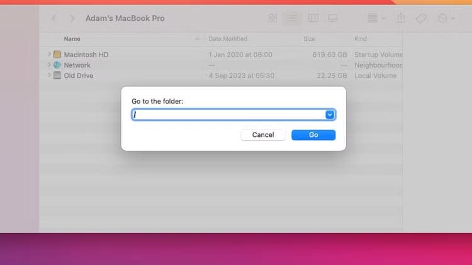Viewport: 472px width, 265px height.
Task: Open the recent folders dropdown arrow
Action: [330, 114]
